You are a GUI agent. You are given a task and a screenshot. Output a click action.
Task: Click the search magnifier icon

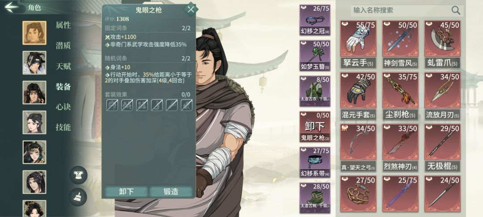tap(456, 10)
